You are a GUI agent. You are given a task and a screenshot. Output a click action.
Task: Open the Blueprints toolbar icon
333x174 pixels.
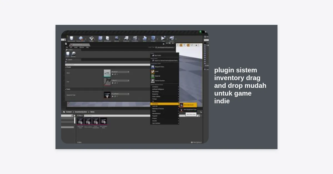pos(126,38)
